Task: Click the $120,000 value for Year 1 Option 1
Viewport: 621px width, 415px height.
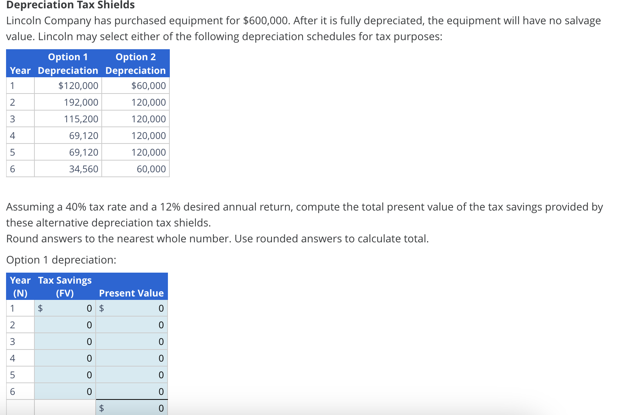Action: [78, 85]
